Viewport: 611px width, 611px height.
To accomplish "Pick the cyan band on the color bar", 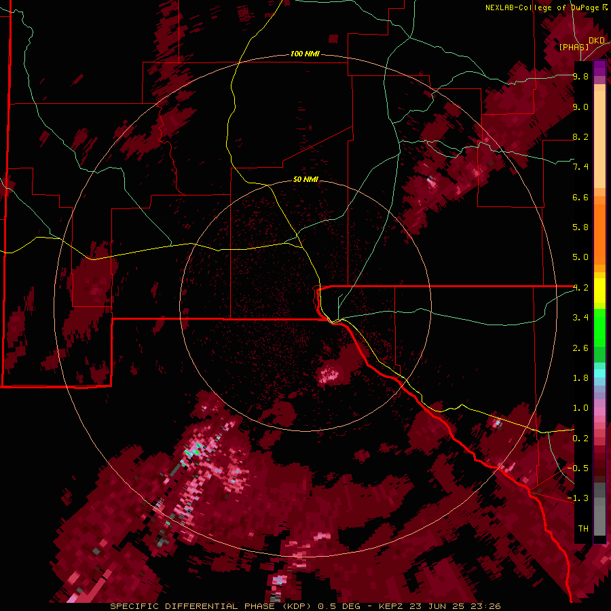I will 599,373.
